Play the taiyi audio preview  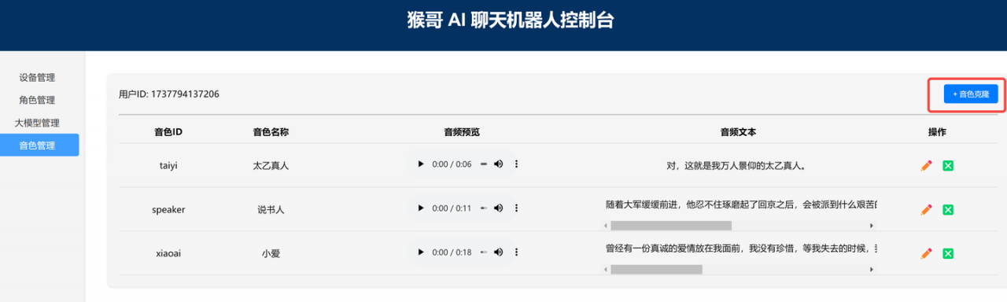point(420,164)
